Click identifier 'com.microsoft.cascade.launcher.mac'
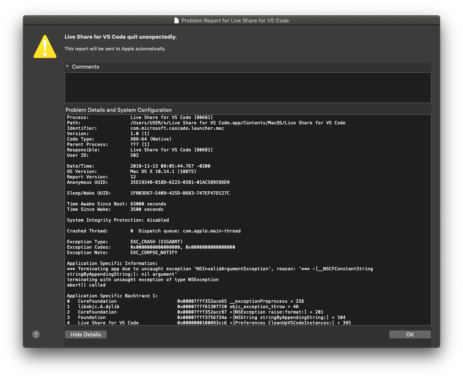Screen dimensions: 463x378 click(177, 128)
